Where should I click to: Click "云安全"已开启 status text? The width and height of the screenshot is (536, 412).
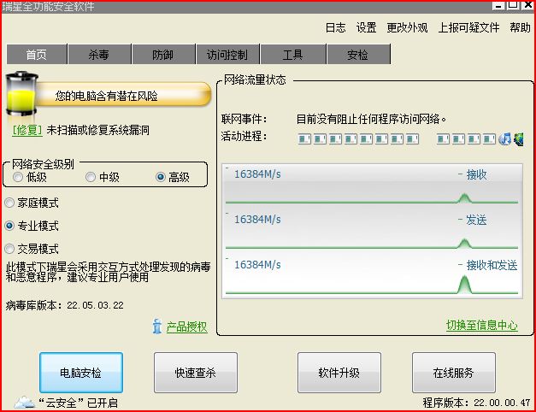(79, 403)
